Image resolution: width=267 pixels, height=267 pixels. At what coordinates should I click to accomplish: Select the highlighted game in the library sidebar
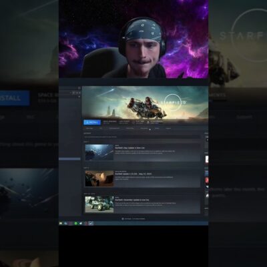pos(69,159)
